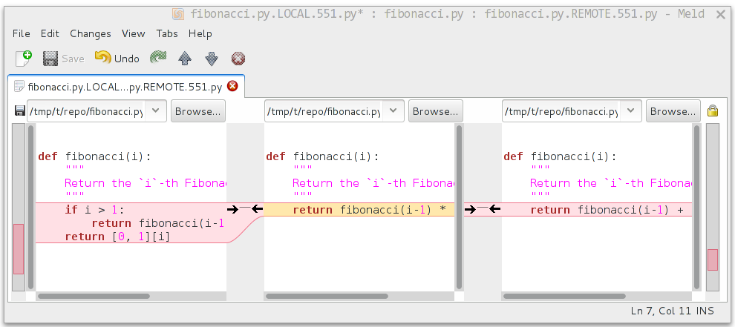Open the left pane file path dropdown
This screenshot has width=735, height=327.
[155, 111]
